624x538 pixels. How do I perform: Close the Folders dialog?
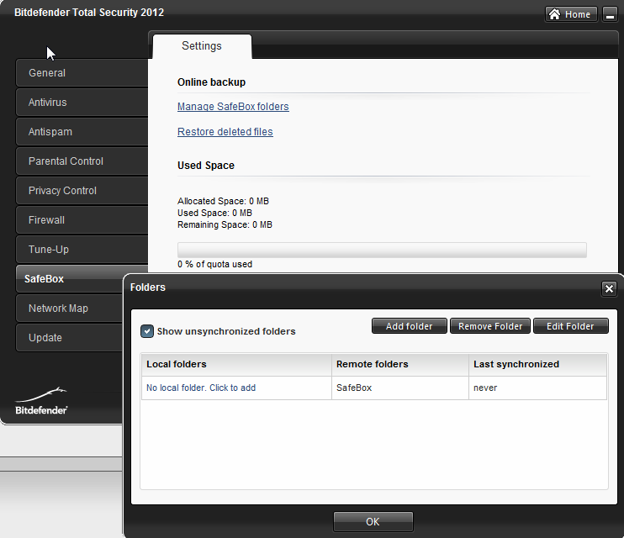pos(609,288)
